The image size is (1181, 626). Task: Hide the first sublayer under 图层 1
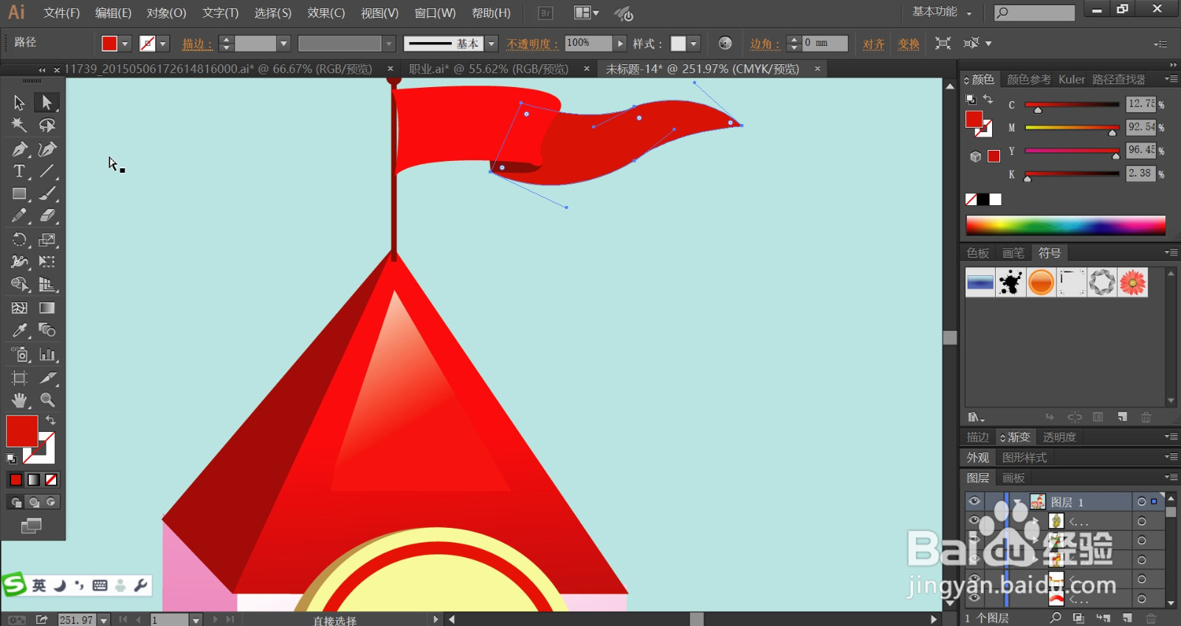(974, 521)
